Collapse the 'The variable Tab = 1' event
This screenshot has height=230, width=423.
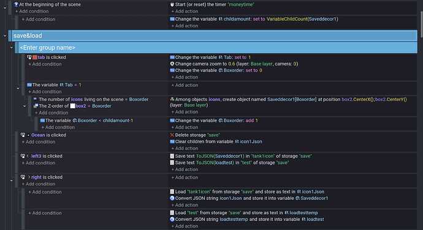pyautogui.click(x=18, y=88)
